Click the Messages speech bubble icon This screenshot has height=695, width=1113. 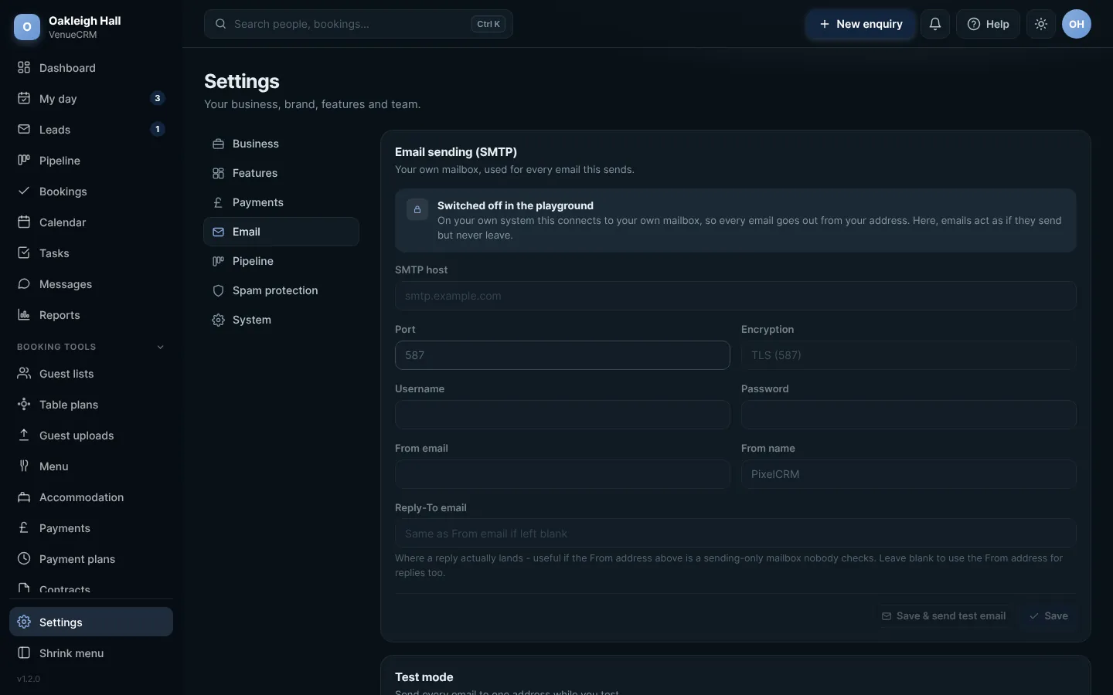click(24, 284)
